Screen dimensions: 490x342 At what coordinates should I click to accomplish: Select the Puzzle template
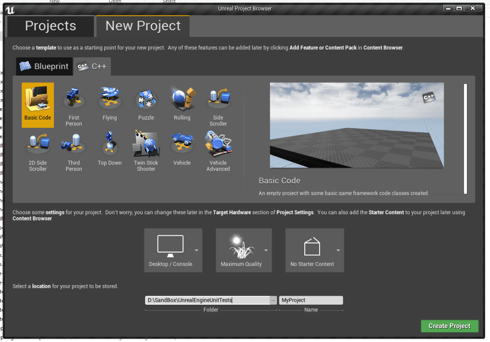(146, 105)
